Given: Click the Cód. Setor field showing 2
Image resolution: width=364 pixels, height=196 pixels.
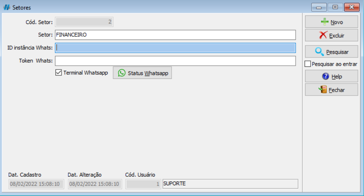Looking at the screenshot, I should coord(84,22).
